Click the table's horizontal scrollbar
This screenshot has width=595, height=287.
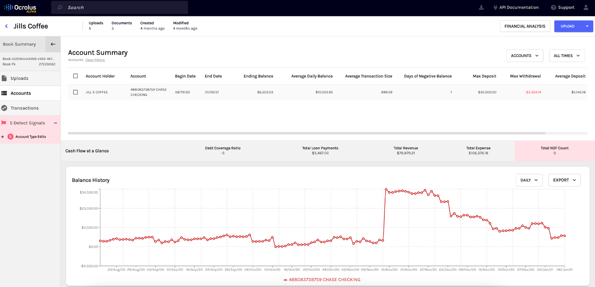tap(306, 133)
